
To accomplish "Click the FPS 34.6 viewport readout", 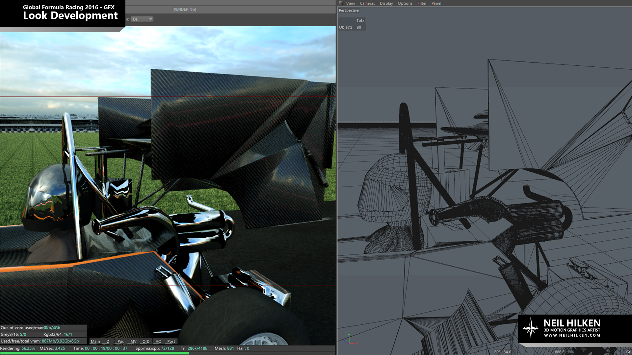I will pos(503,352).
